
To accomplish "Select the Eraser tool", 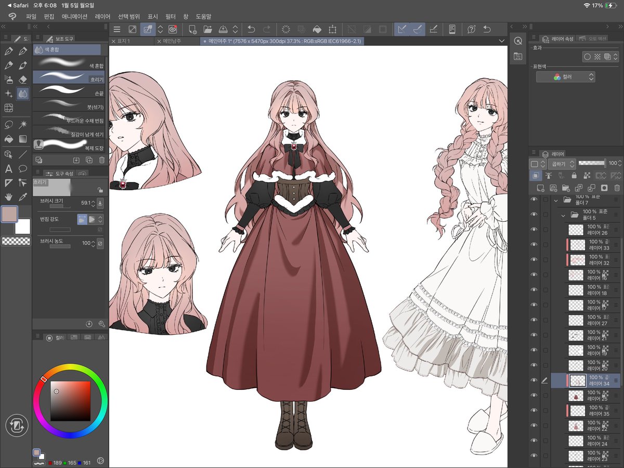I will tap(23, 79).
